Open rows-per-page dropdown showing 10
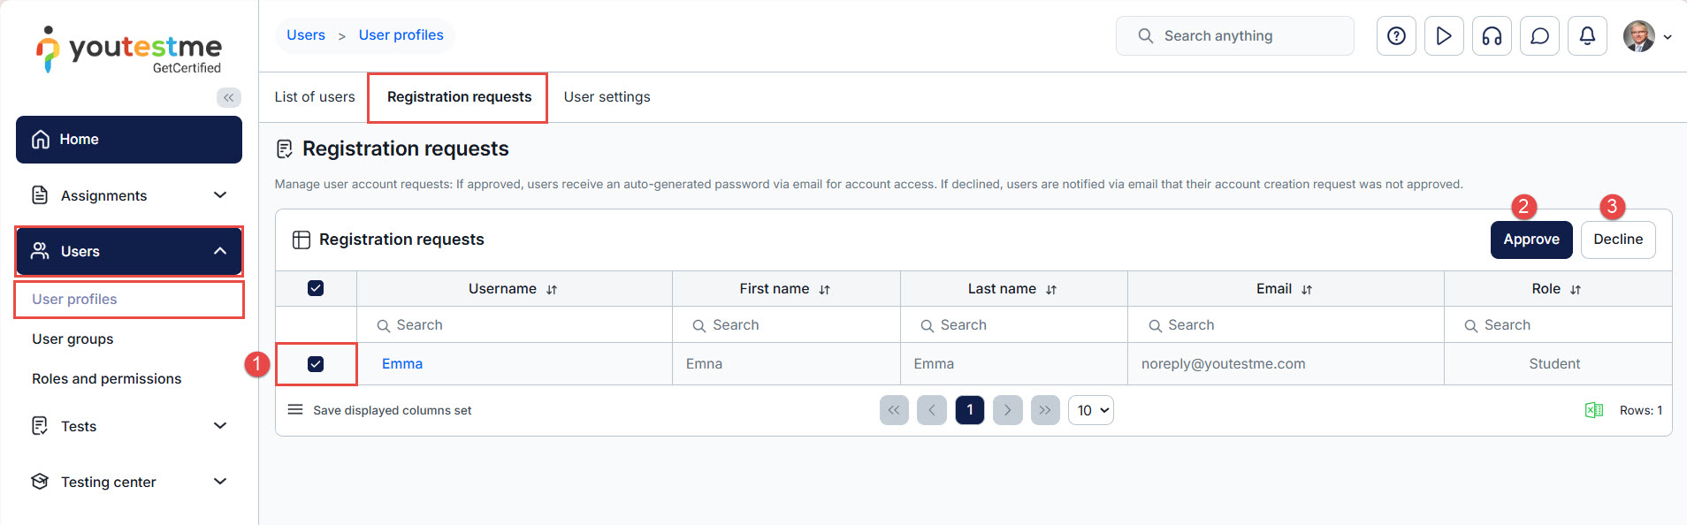The height and width of the screenshot is (525, 1687). [x=1091, y=410]
